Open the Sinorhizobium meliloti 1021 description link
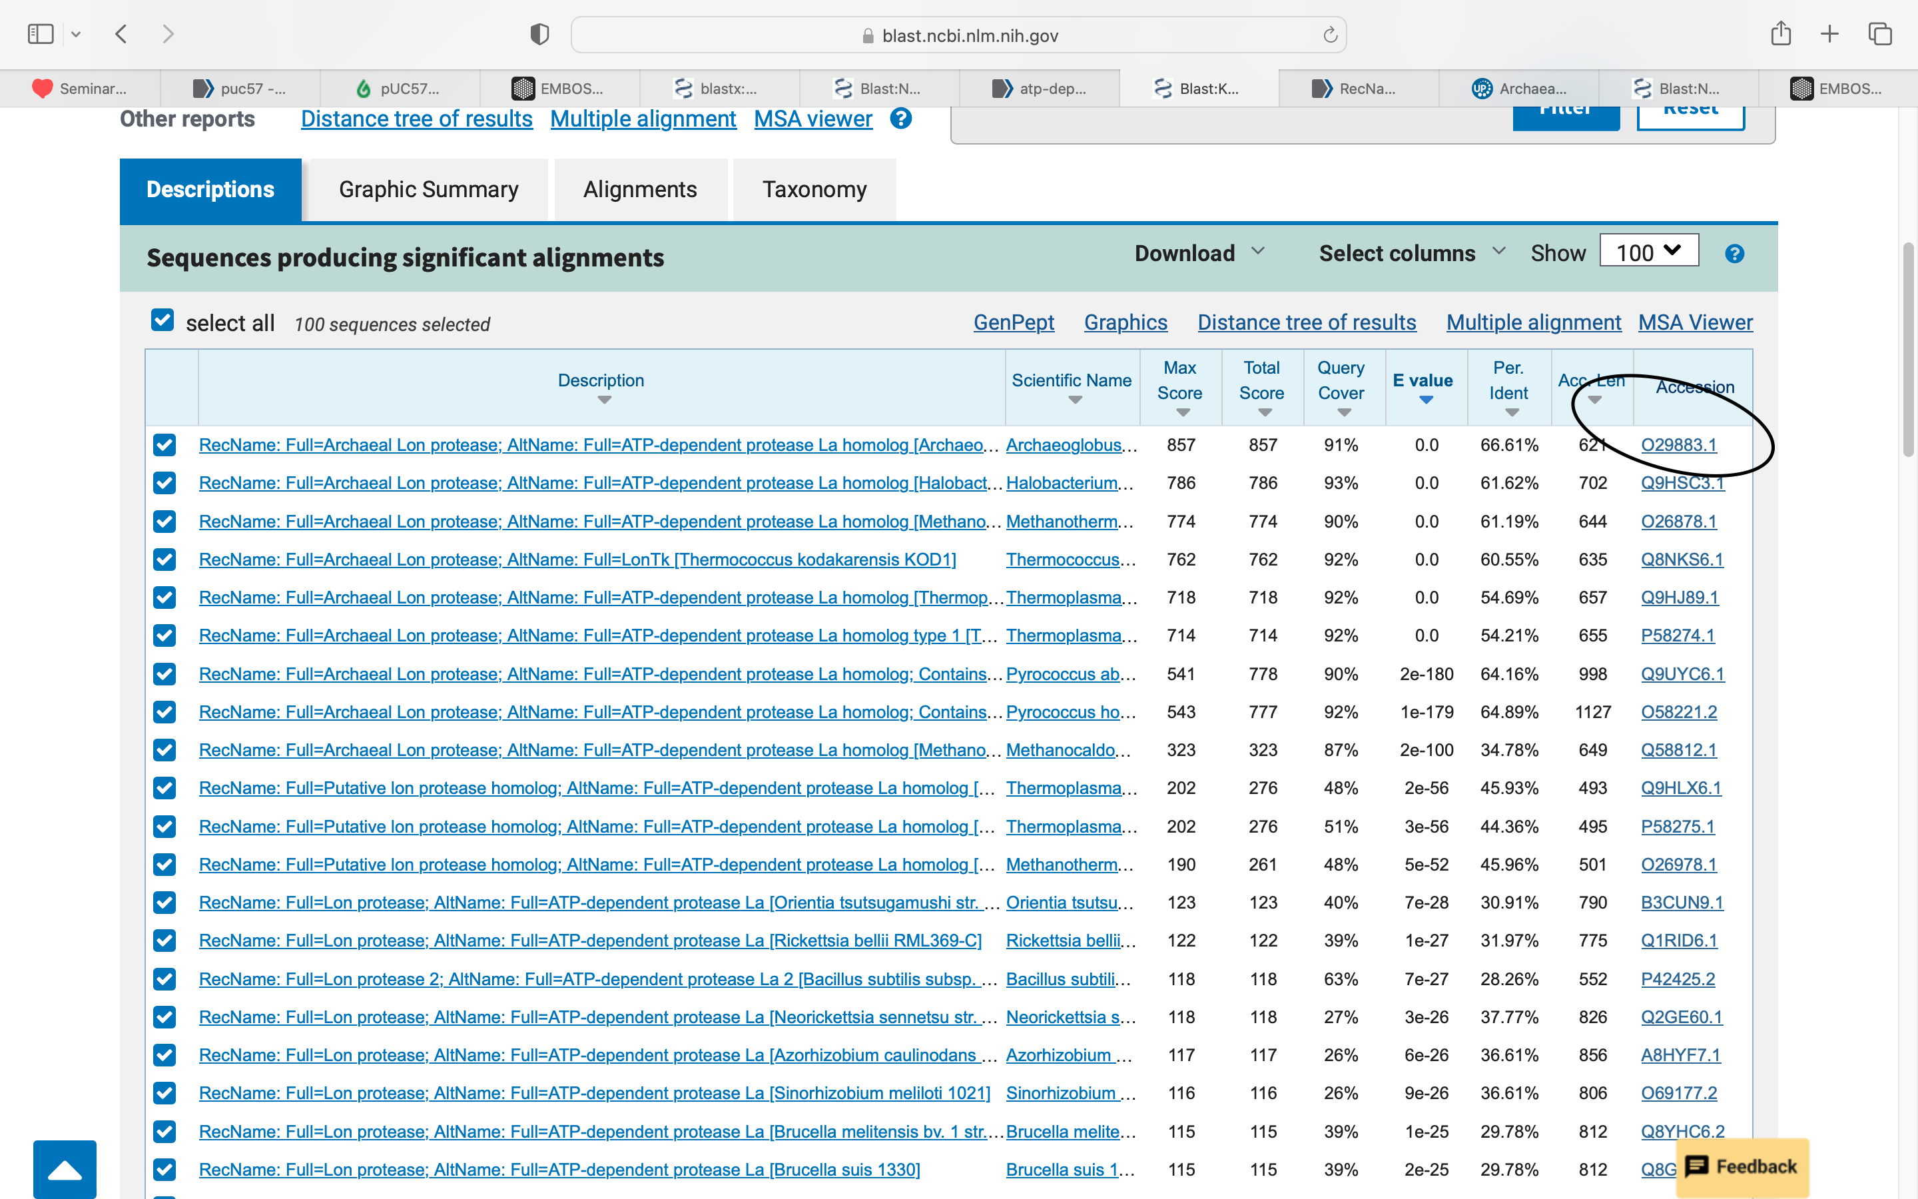Screen dimensions: 1918x1199 (595, 1092)
